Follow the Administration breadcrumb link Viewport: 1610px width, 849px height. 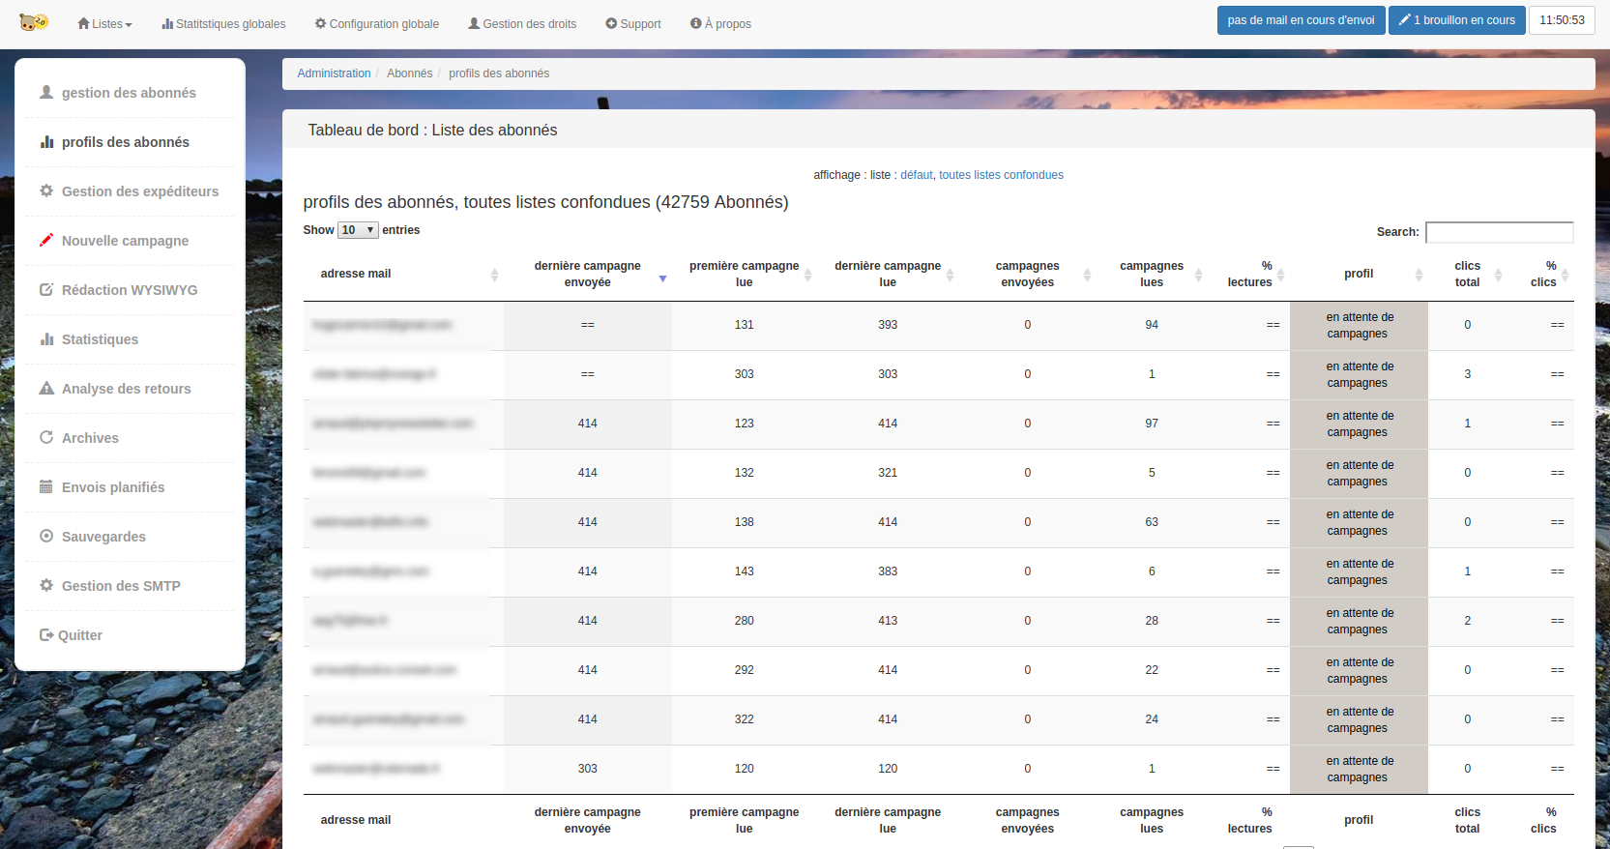[334, 73]
